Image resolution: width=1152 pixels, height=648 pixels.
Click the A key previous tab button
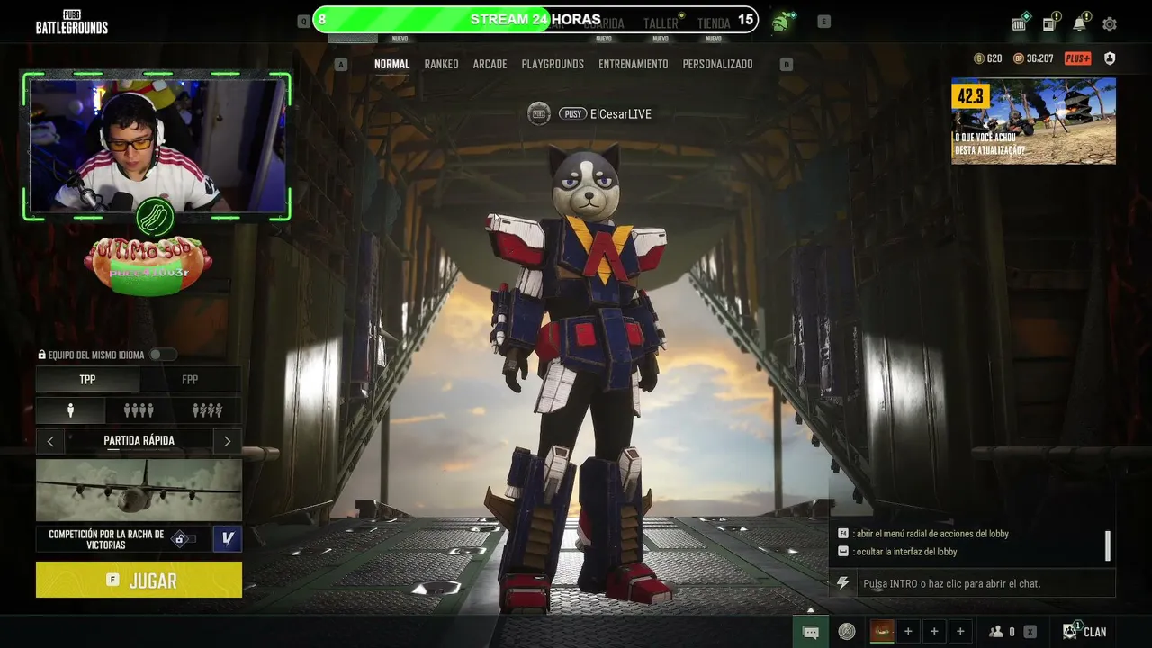[x=340, y=64]
